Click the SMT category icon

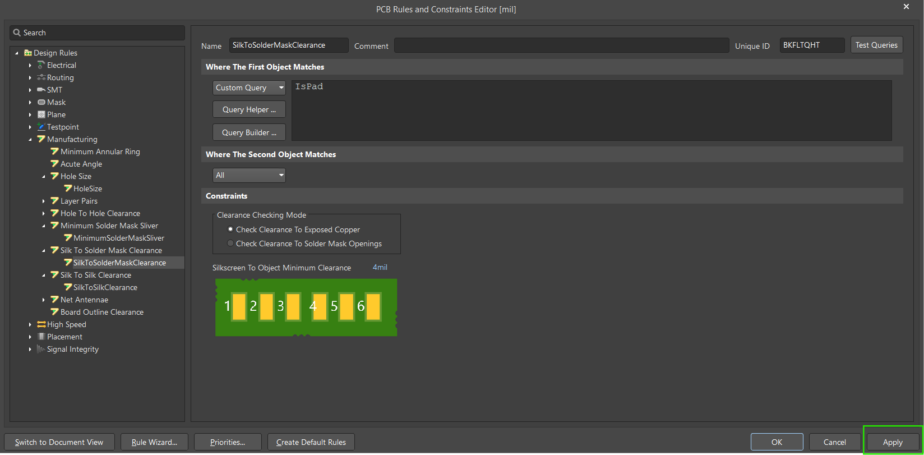41,90
